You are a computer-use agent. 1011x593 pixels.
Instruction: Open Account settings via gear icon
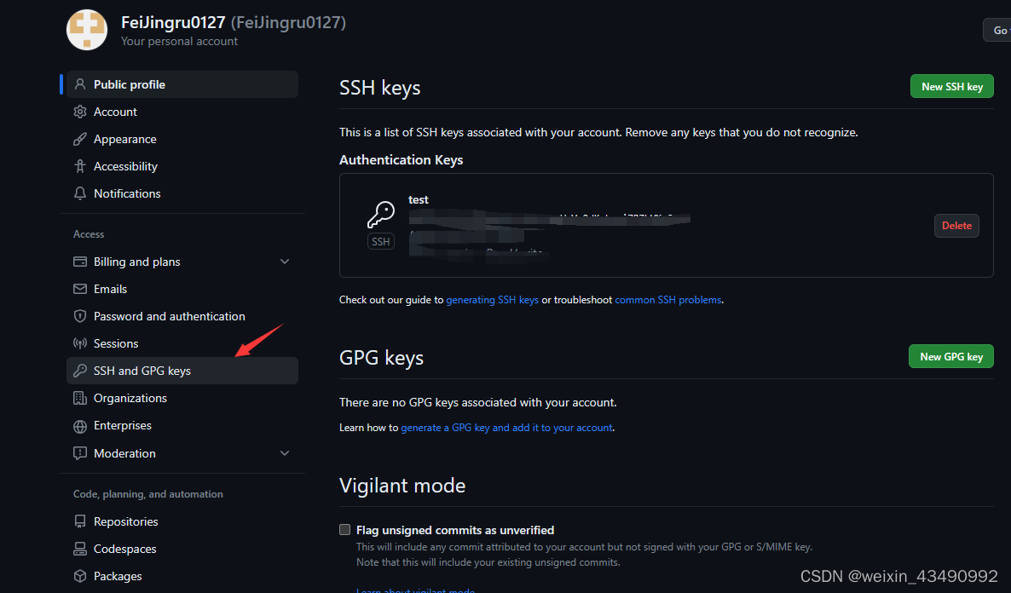click(80, 112)
